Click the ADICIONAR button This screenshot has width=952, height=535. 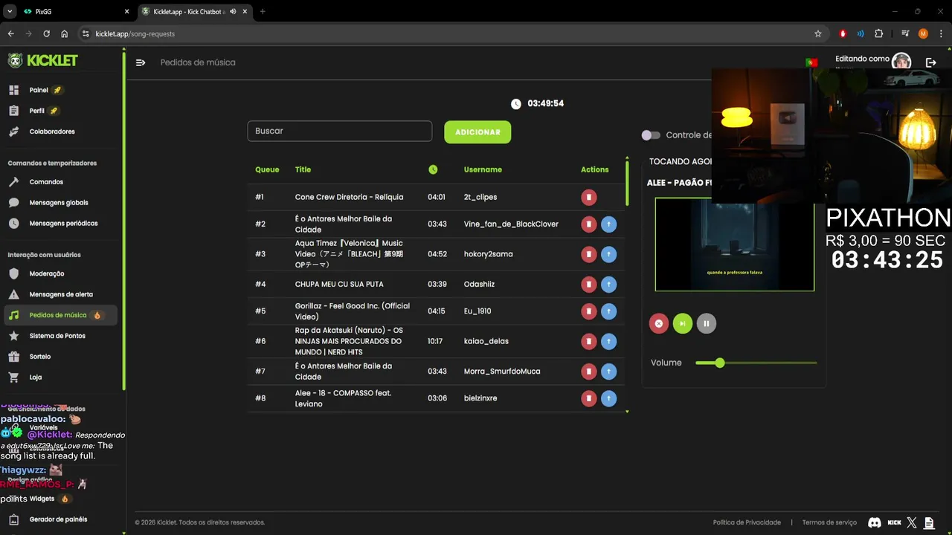click(477, 132)
